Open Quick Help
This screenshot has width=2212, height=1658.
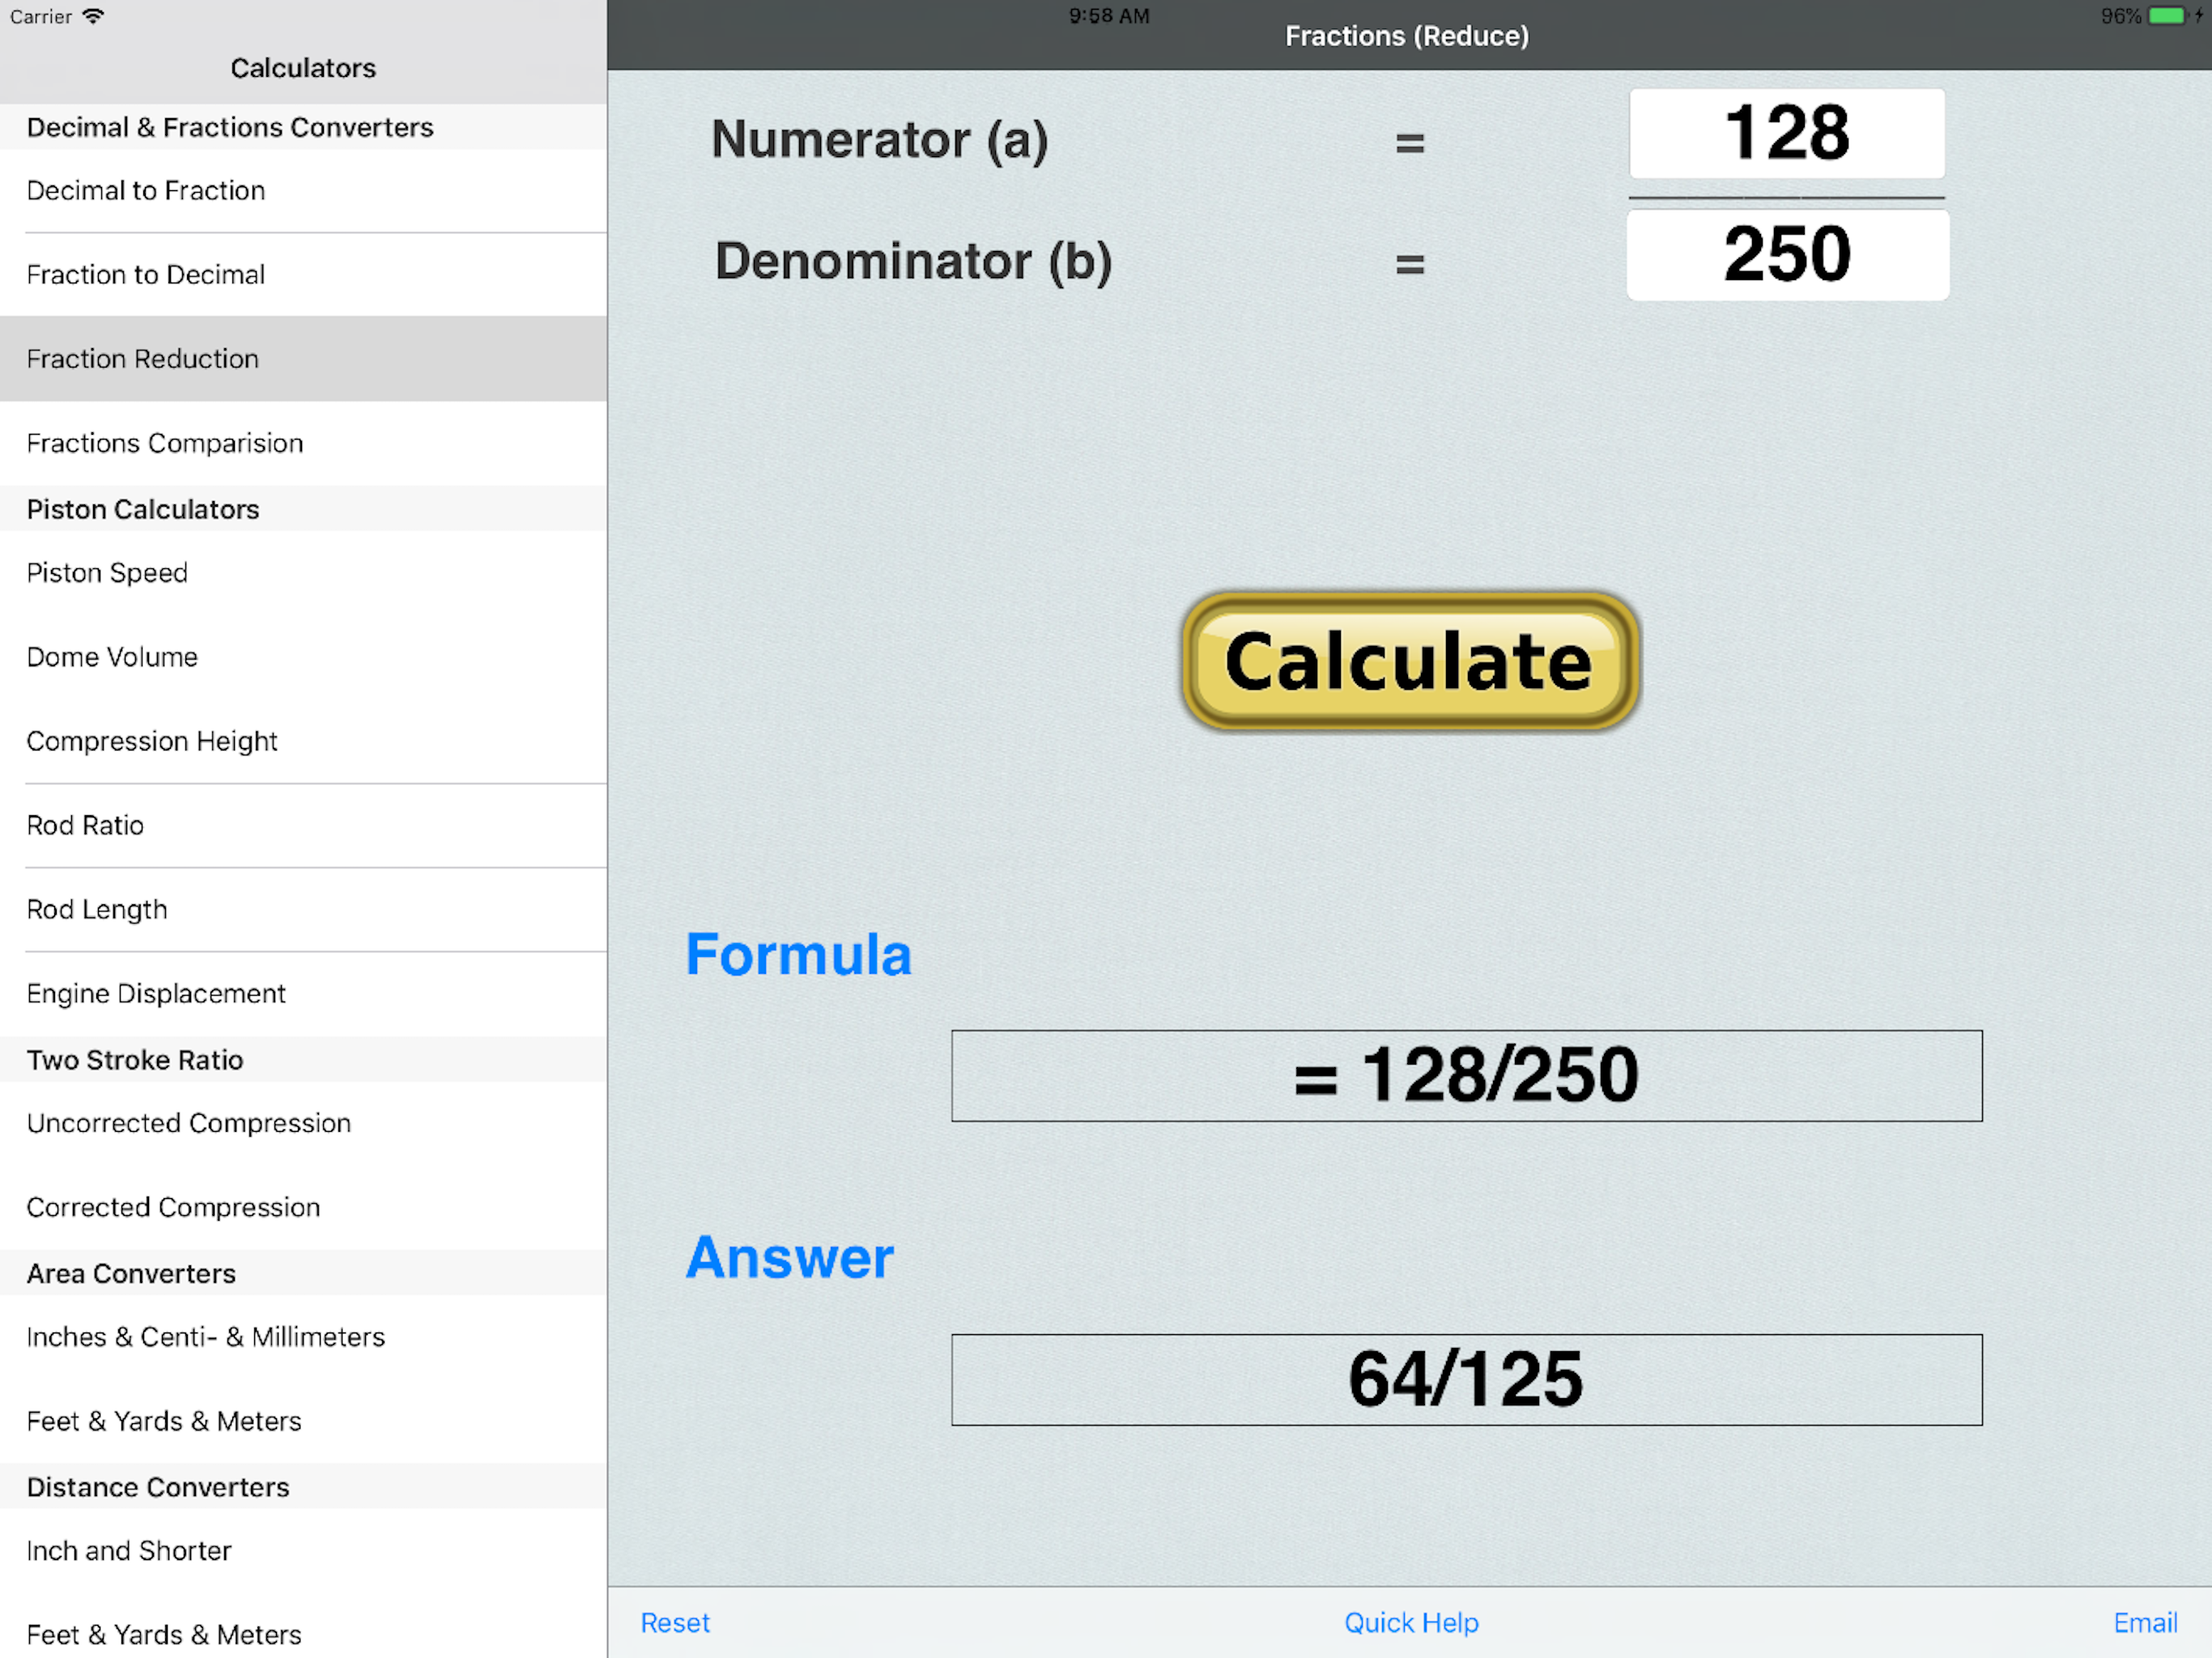click(x=1410, y=1622)
